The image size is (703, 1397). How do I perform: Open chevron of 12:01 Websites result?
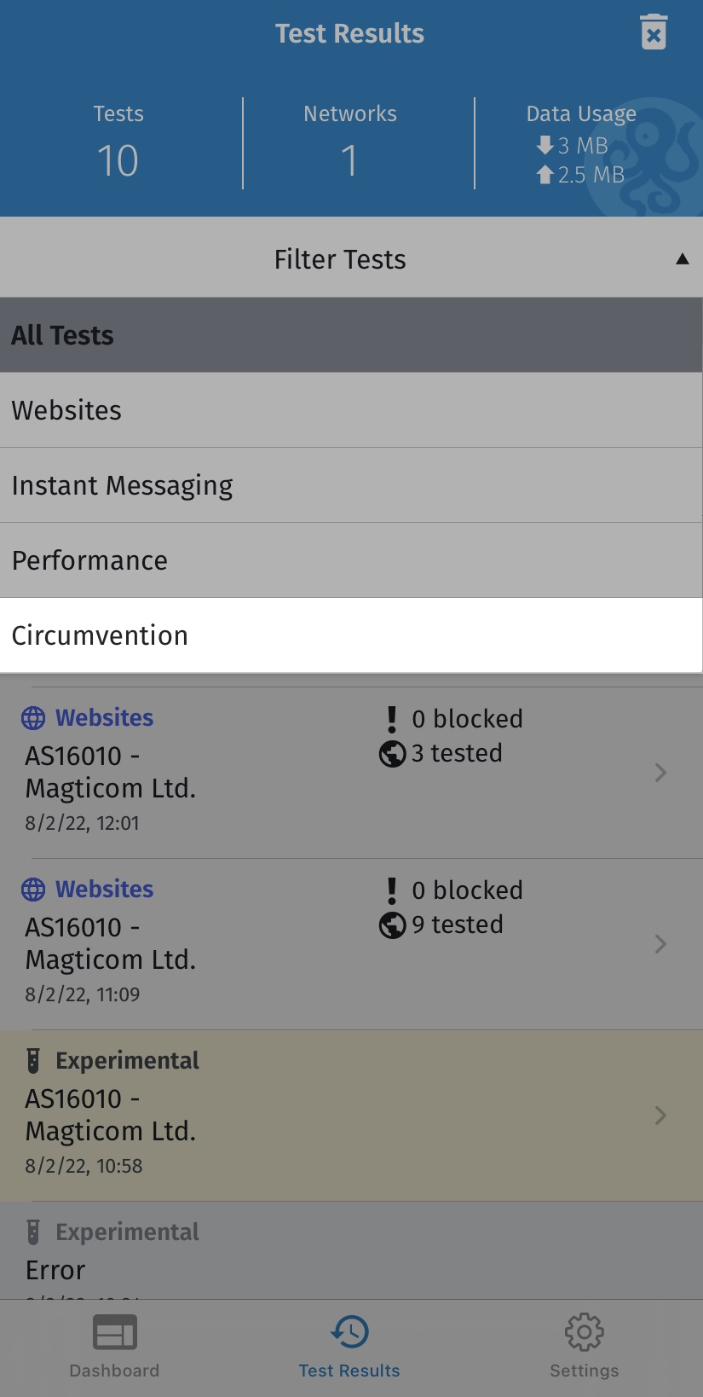pos(660,773)
